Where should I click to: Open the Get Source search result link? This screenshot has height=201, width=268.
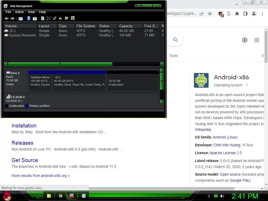click(25, 160)
